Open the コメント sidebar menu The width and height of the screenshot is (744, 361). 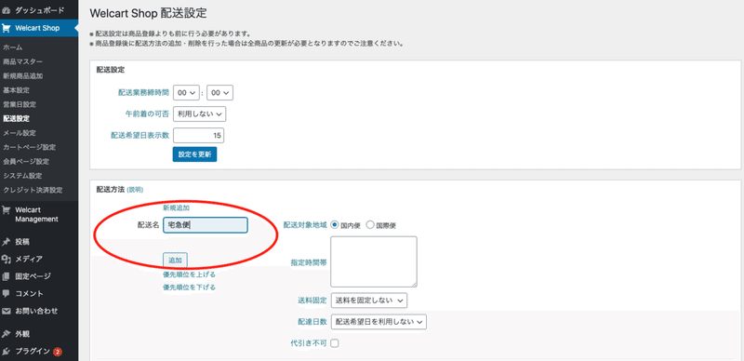pyautogui.click(x=29, y=294)
